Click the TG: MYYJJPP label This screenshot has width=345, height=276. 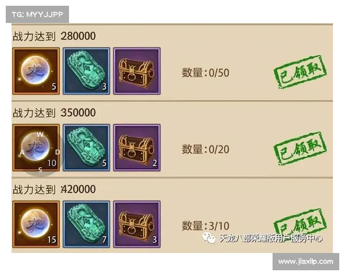[x=37, y=14]
